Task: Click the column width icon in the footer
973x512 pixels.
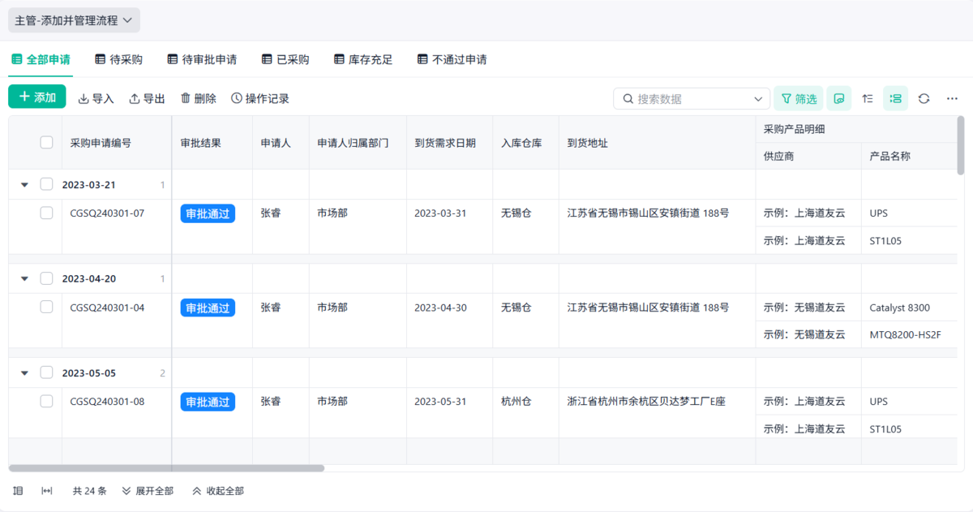Action: pyautogui.click(x=47, y=491)
